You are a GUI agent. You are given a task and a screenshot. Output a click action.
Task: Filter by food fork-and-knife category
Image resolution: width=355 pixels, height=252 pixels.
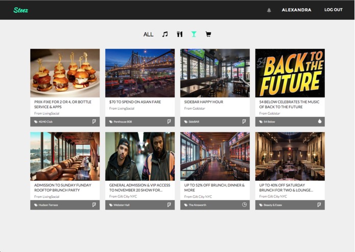(179, 34)
